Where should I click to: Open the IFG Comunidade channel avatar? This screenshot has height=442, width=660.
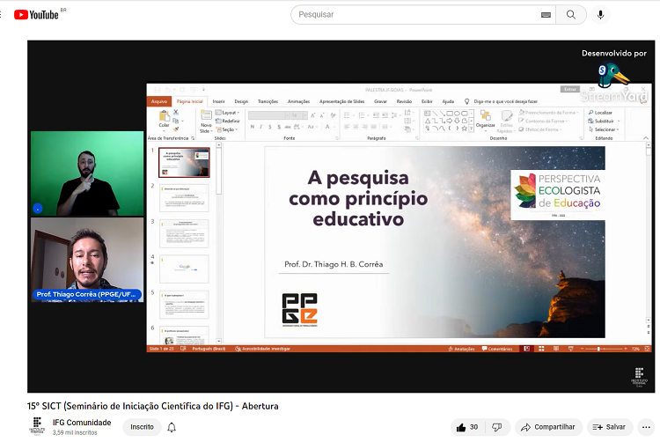pos(38,427)
